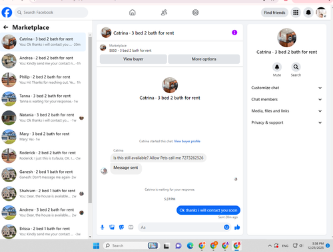Click the Facebook logo icon
Viewport: 333px width, 252px height.
(7, 13)
